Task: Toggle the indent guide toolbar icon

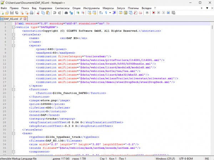Action: 114,13
